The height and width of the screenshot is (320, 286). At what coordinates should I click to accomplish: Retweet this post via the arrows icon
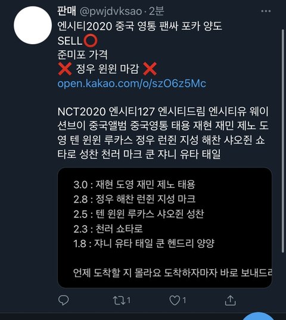(x=119, y=300)
